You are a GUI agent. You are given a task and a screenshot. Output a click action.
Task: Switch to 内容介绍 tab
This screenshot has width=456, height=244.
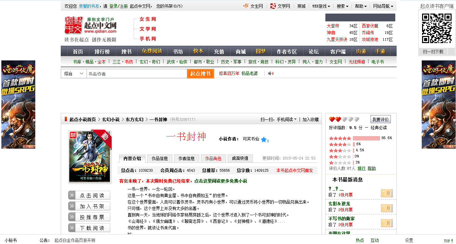[132, 158]
